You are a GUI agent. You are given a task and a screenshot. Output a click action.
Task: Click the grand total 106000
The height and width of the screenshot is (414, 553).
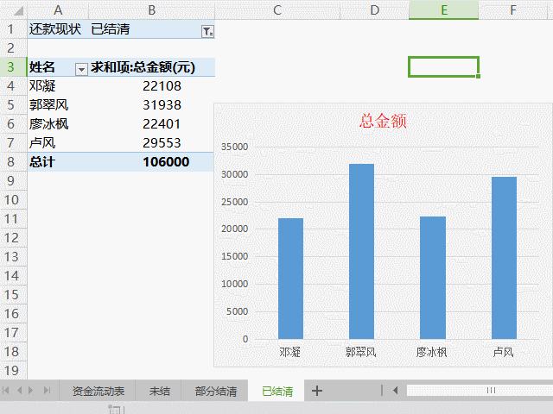(x=166, y=162)
